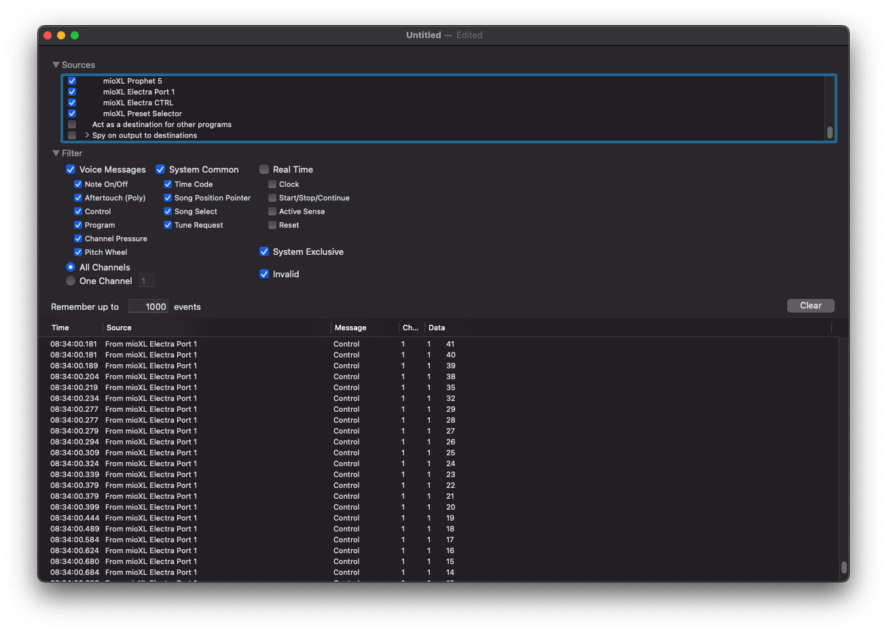Uncheck Pitch Wheel filter
This screenshot has width=887, height=632.
click(x=78, y=252)
